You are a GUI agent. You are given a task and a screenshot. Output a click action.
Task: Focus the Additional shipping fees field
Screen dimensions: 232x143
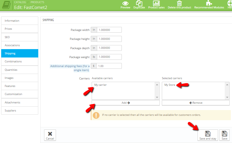point(109,66)
